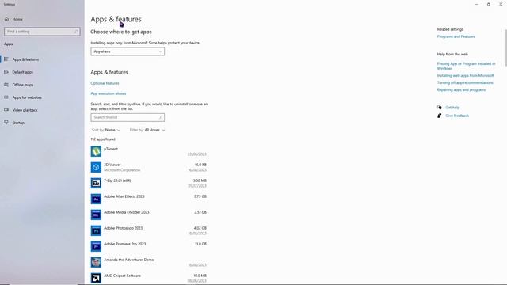The height and width of the screenshot is (285, 507).
Task: Open Default apps settings page
Action: point(23,72)
